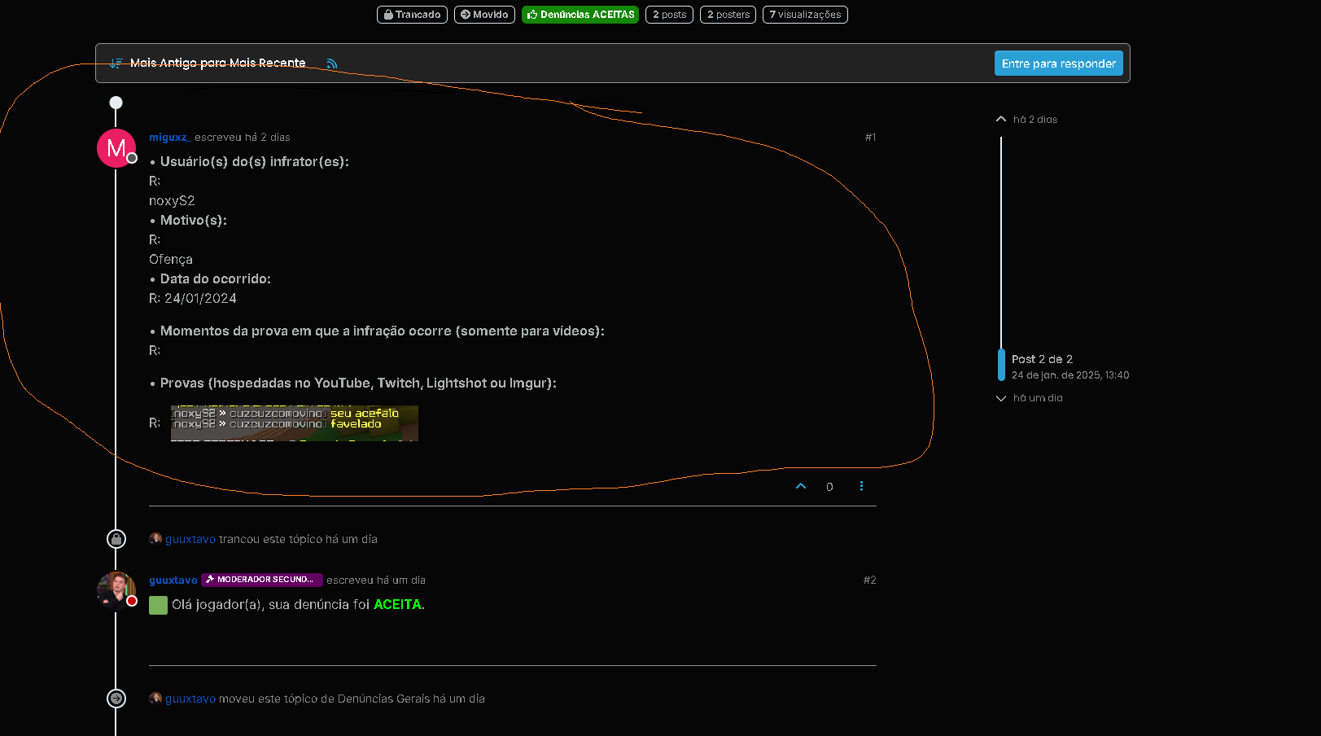This screenshot has width=1321, height=736.
Task: Open guuxtavo avatar on post #2
Action: (116, 590)
